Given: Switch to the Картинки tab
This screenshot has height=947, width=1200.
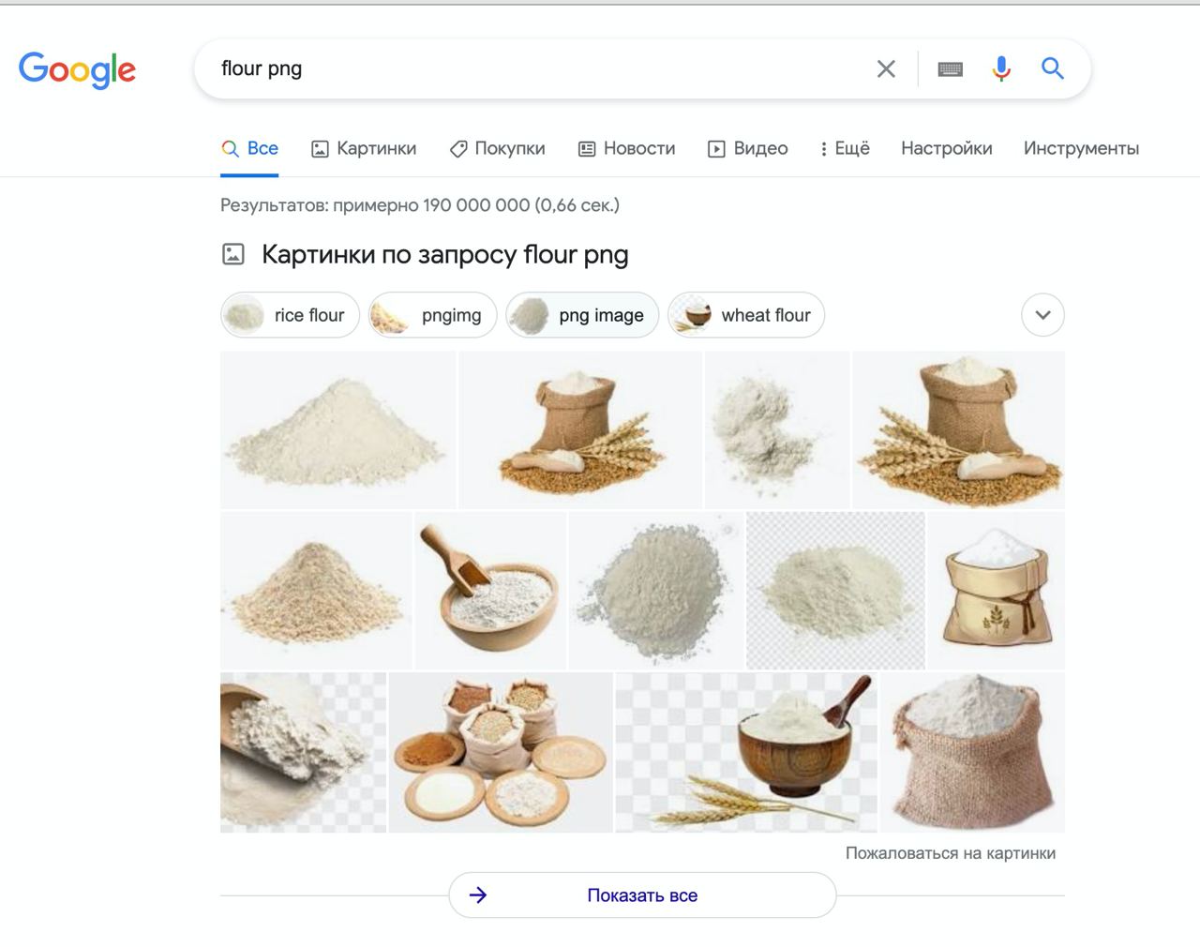Looking at the screenshot, I should coord(364,148).
